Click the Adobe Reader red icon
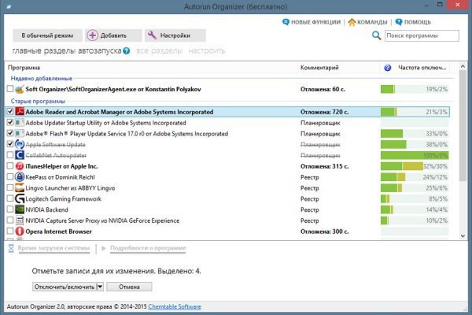The width and height of the screenshot is (472, 315). tap(20, 112)
